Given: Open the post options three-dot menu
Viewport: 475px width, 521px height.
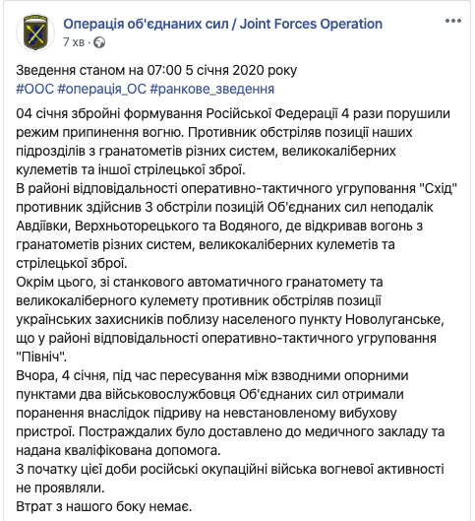Looking at the screenshot, I should point(453,21).
